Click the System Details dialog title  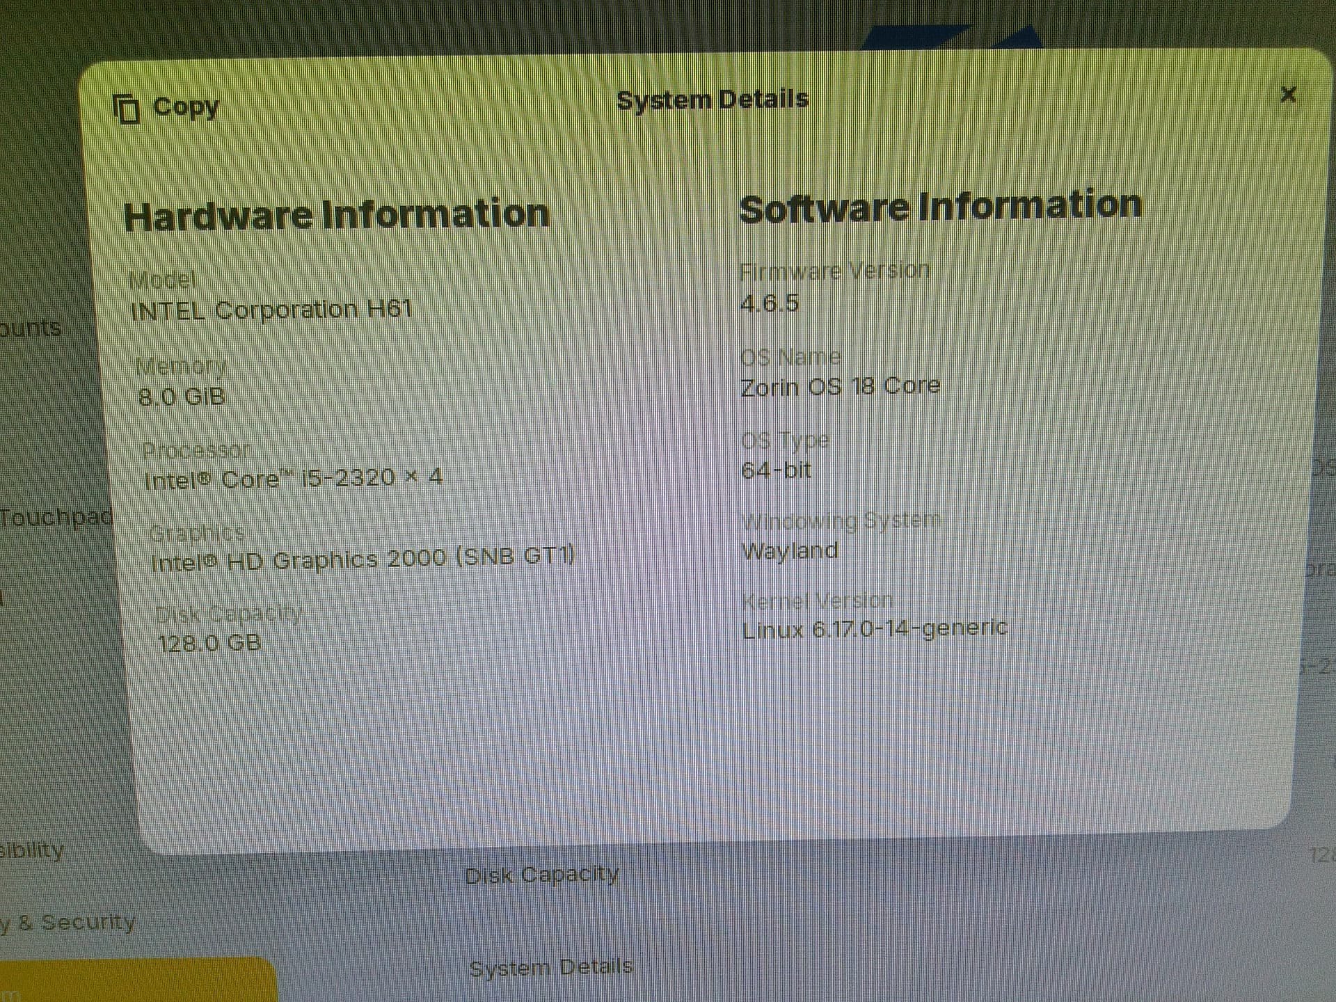pyautogui.click(x=712, y=100)
